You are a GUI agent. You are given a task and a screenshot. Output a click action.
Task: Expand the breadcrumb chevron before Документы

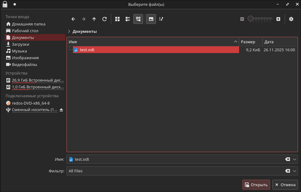coord(69,31)
